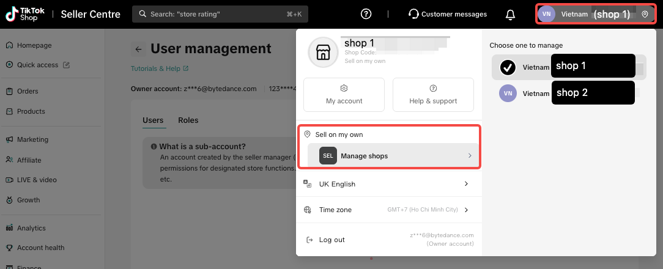Edit Quick access with pencil icon
Image resolution: width=663 pixels, height=269 pixels.
point(66,65)
